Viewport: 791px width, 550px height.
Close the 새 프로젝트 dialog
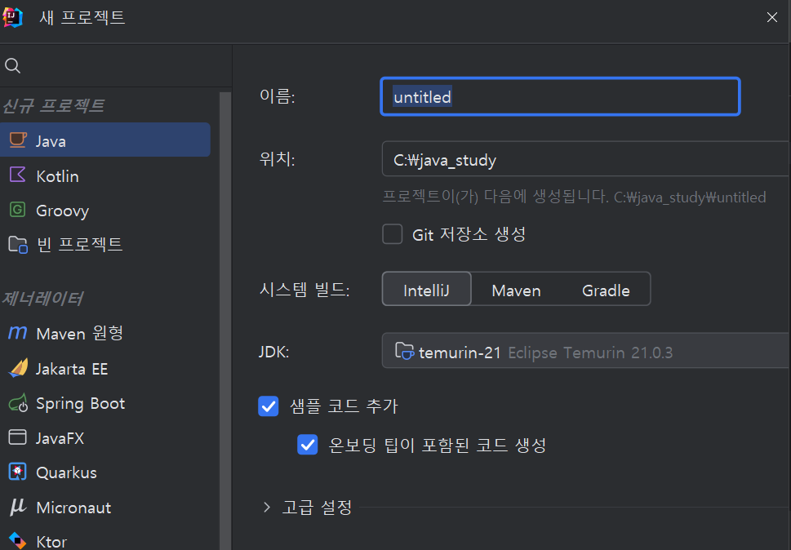click(771, 17)
